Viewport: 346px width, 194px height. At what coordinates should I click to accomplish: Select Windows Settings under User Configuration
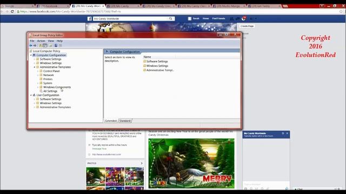[51, 103]
